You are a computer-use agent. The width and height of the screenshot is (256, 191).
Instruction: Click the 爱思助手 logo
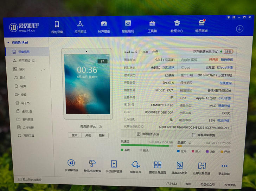point(24,27)
